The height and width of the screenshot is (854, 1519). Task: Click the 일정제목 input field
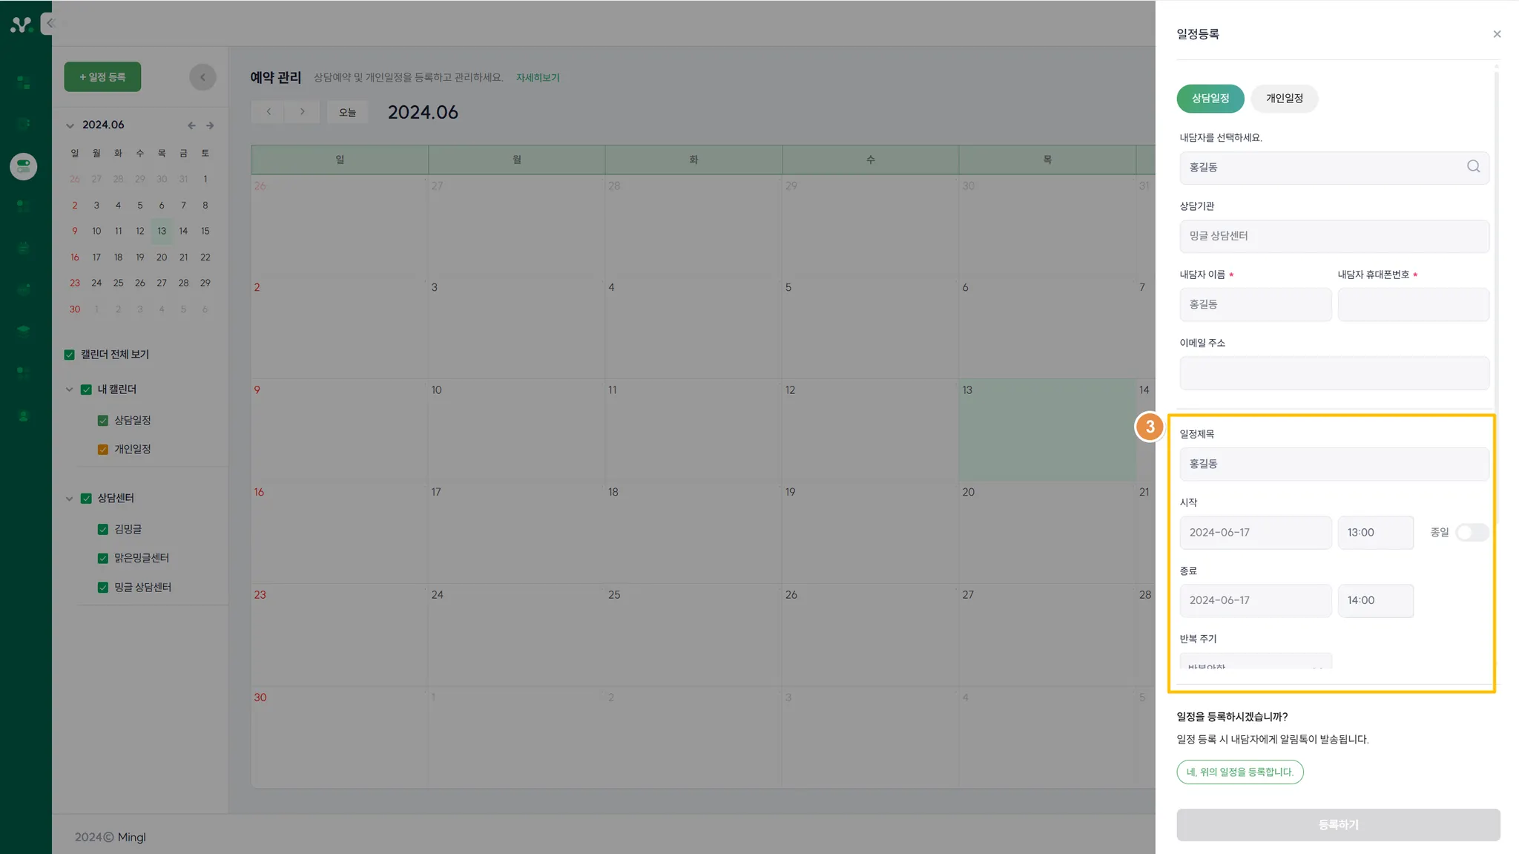(x=1334, y=464)
